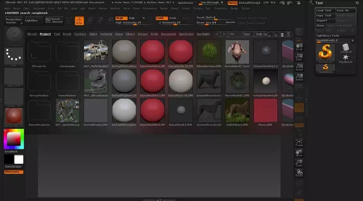Select the black secondary color swatch

click(9, 159)
